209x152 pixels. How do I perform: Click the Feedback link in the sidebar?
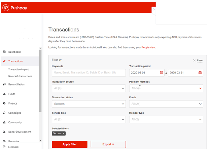13,147
